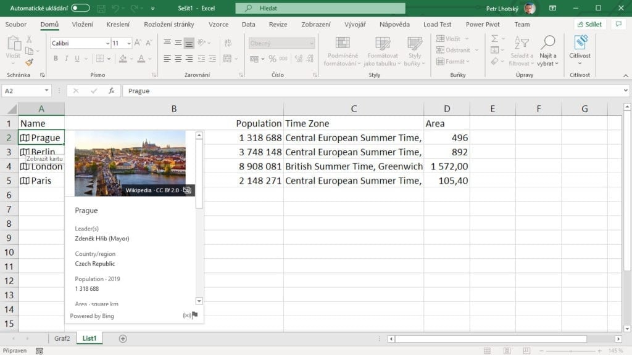
Task: Click the add new sheet plus icon
Action: (123, 338)
